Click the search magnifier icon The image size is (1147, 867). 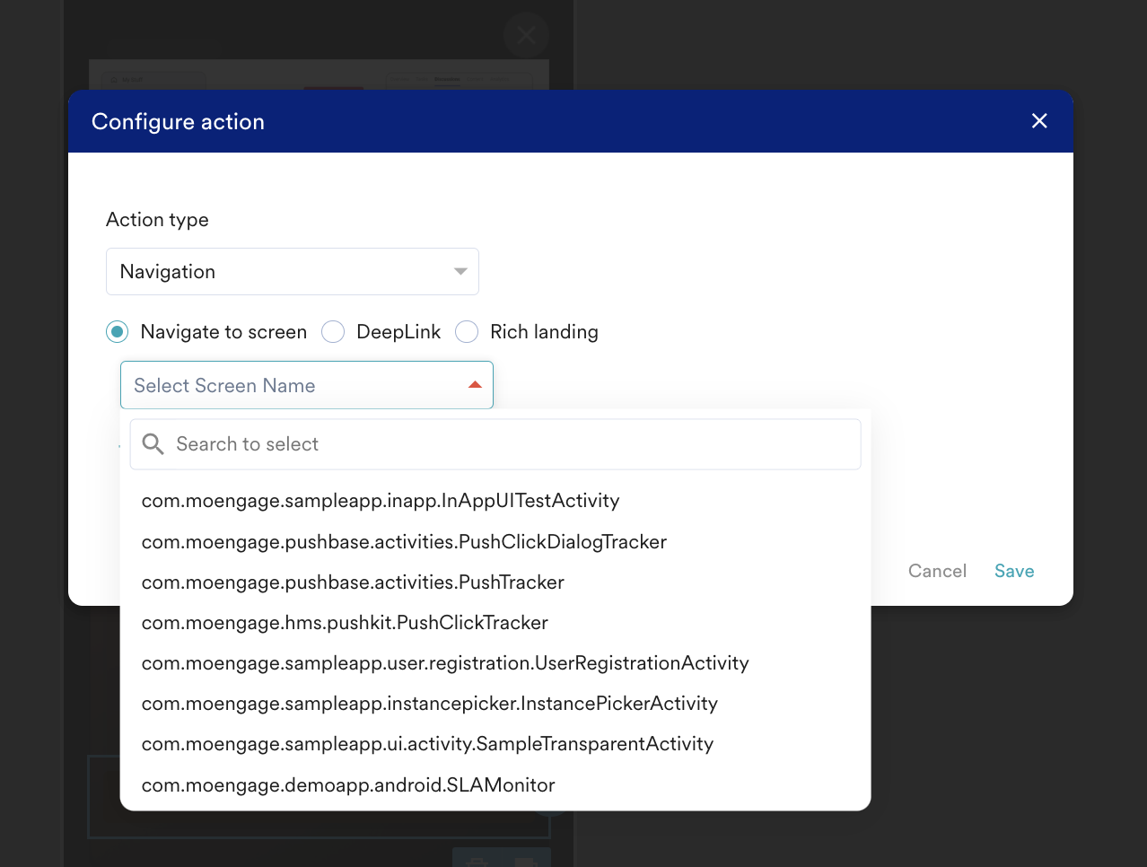tap(153, 444)
